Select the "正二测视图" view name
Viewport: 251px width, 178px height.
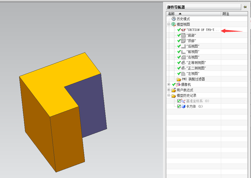pyautogui.click(x=196, y=68)
